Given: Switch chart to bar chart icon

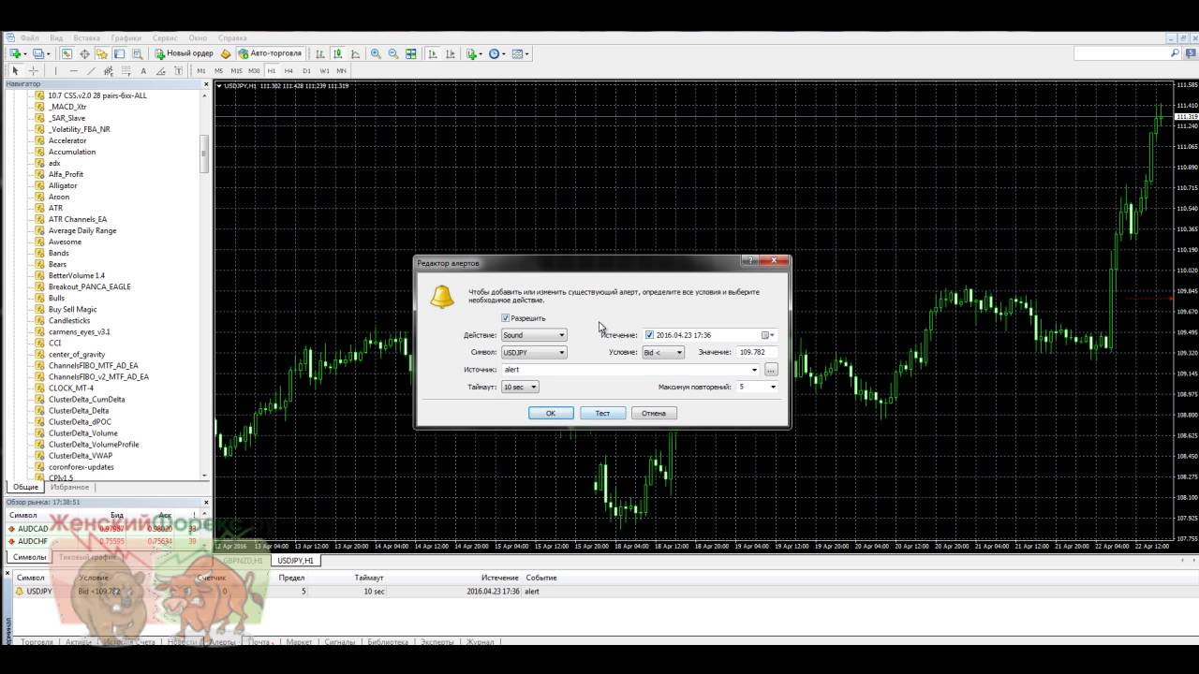Looking at the screenshot, I should [319, 53].
